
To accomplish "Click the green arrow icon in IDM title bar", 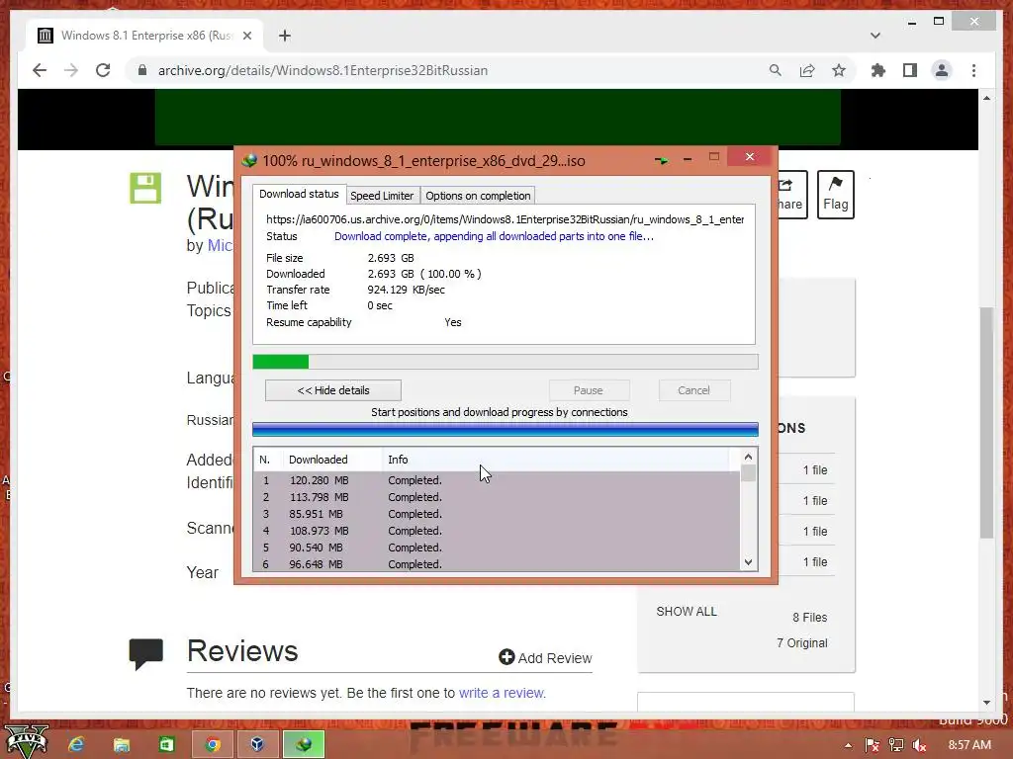I will [661, 160].
